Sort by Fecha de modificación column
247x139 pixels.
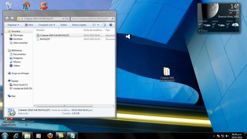pyautogui.click(x=93, y=30)
